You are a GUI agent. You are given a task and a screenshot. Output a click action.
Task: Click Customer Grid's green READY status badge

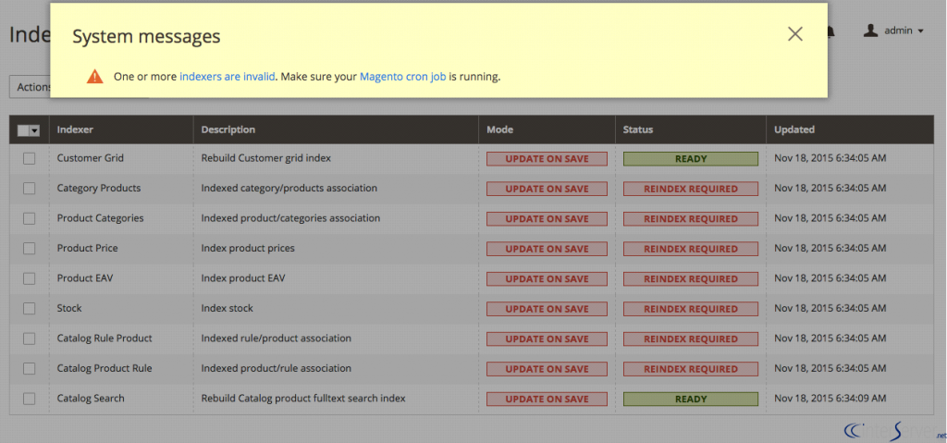tap(690, 159)
